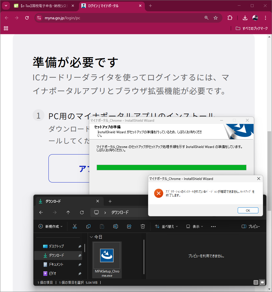Toggle the プレビュー preview pane
The height and width of the screenshot is (292, 272).
[x=251, y=226]
